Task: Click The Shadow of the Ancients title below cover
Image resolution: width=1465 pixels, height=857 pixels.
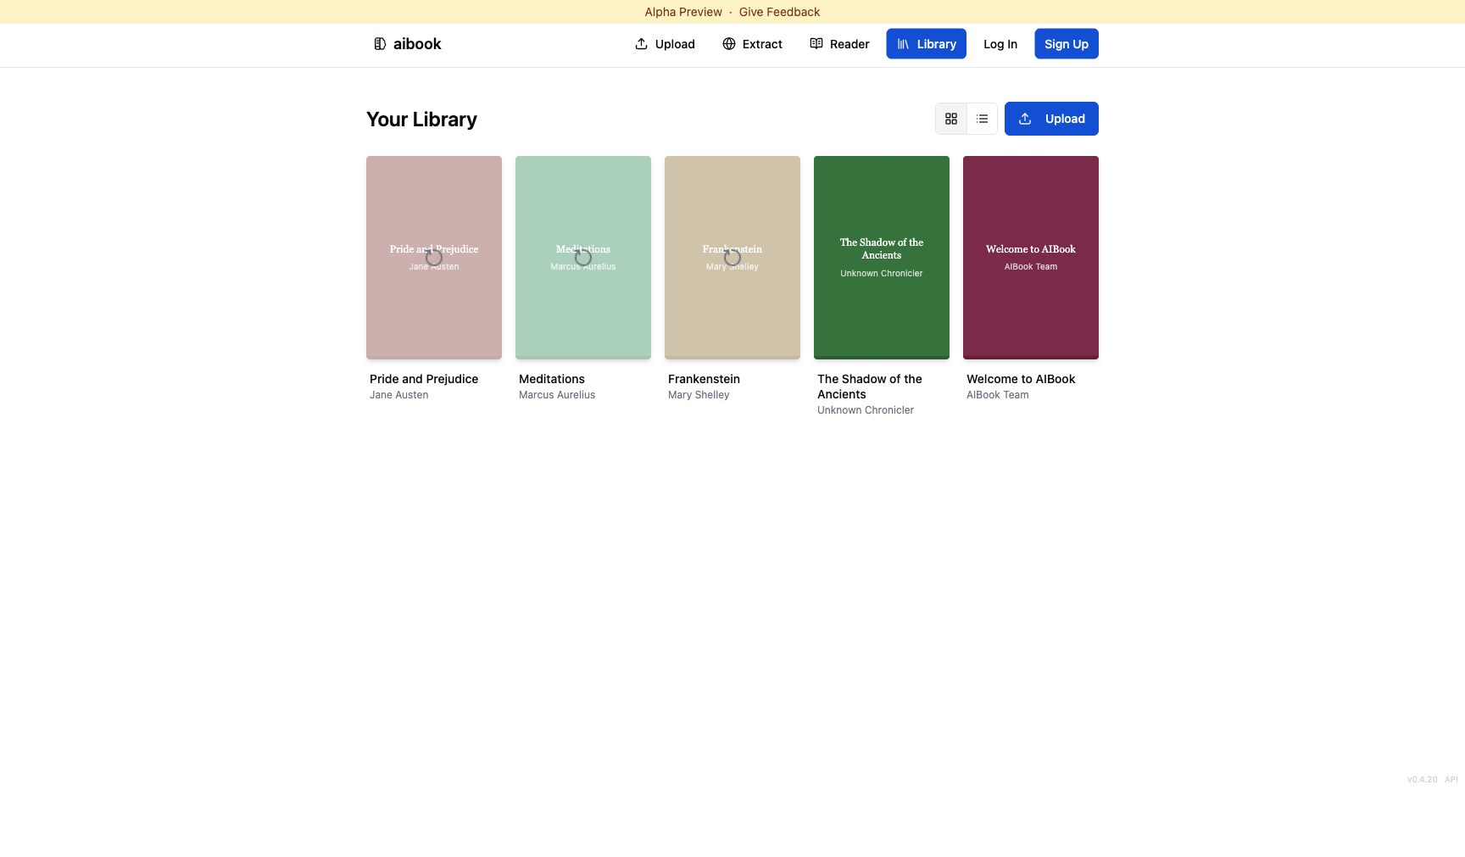Action: pos(870,387)
